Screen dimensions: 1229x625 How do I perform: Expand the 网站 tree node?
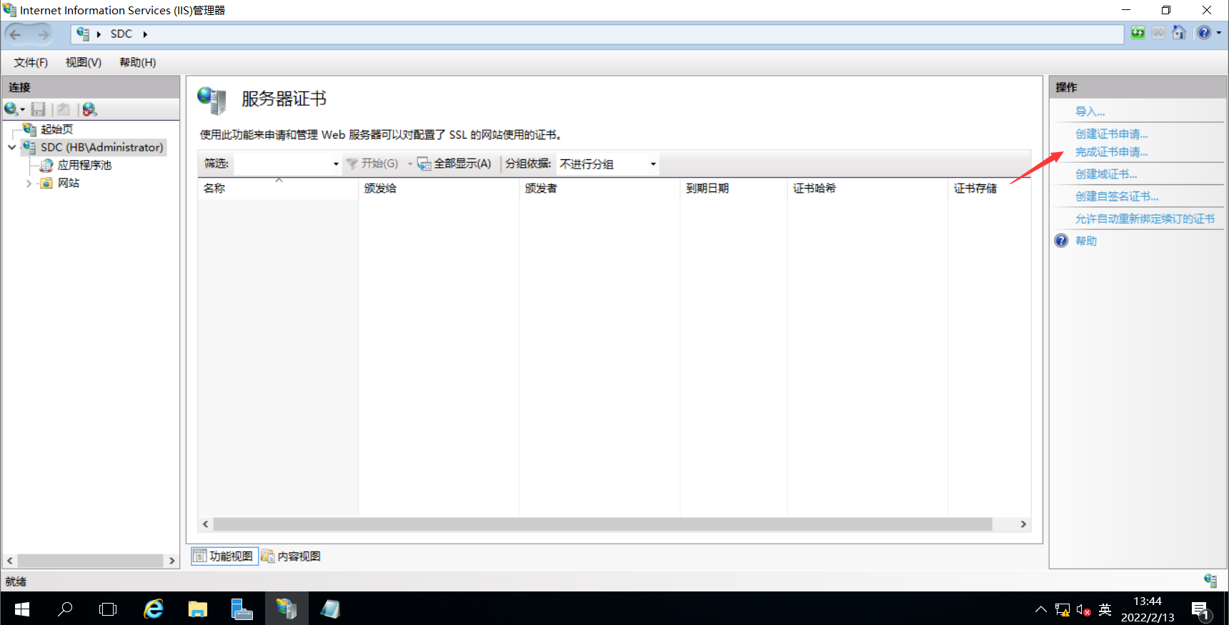pyautogui.click(x=29, y=184)
